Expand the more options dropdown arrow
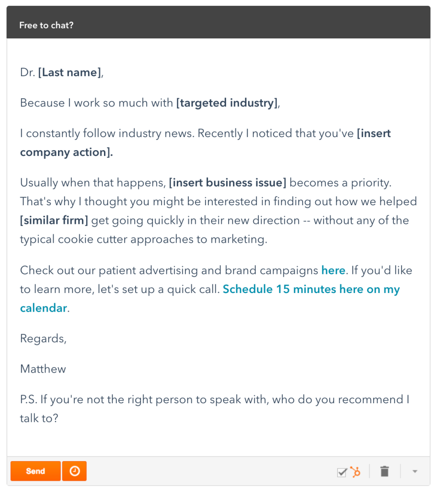 (415, 471)
